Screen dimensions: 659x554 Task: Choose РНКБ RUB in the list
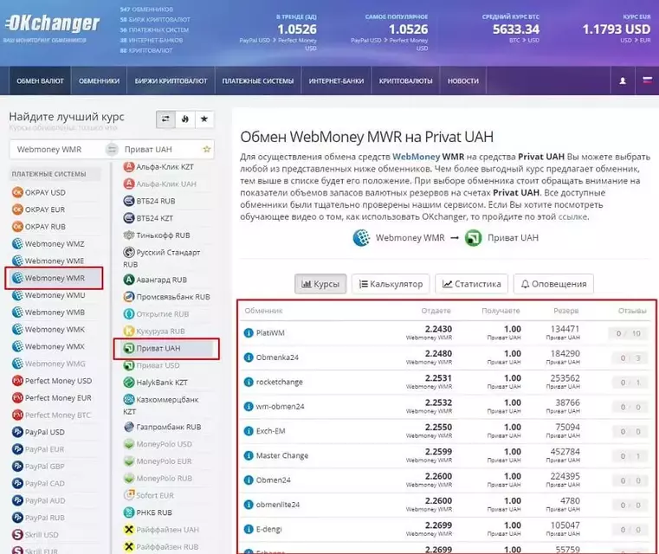(147, 512)
